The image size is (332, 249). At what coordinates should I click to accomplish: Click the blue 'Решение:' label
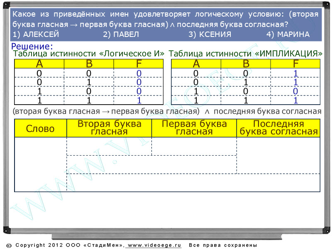(x=32, y=46)
